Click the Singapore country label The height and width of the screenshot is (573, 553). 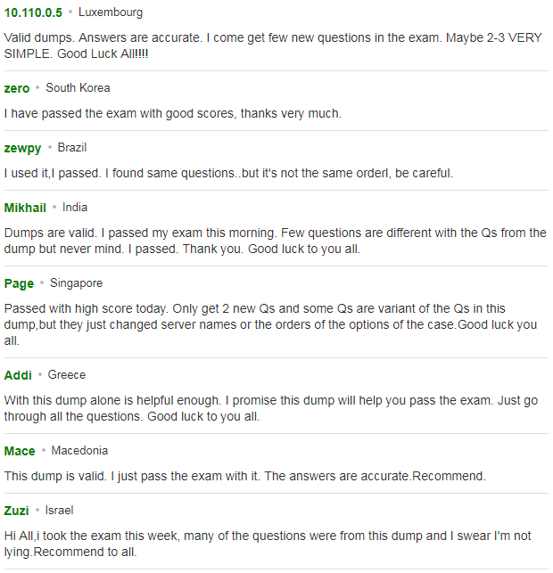(x=77, y=283)
